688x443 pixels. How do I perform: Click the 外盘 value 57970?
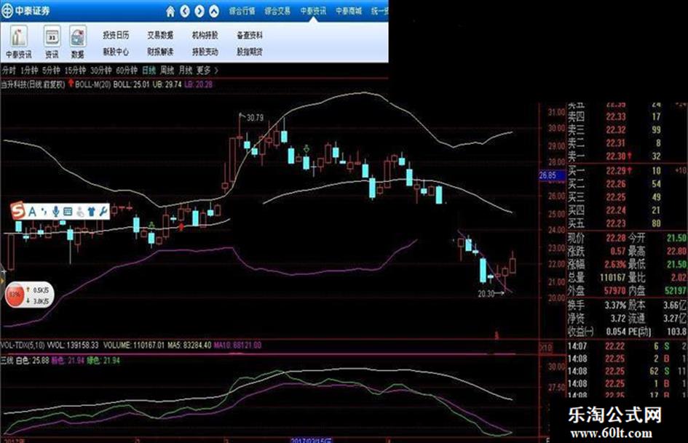(614, 291)
